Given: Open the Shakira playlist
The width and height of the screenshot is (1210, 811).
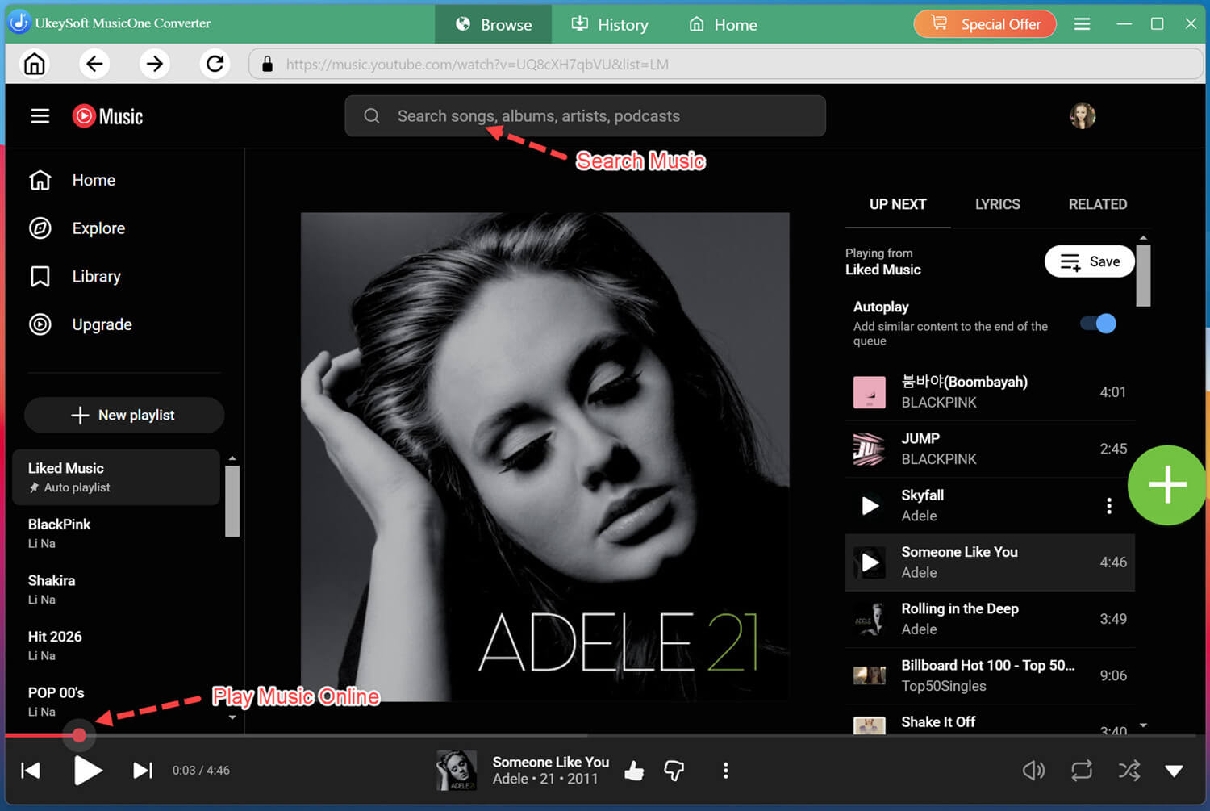Looking at the screenshot, I should 117,590.
